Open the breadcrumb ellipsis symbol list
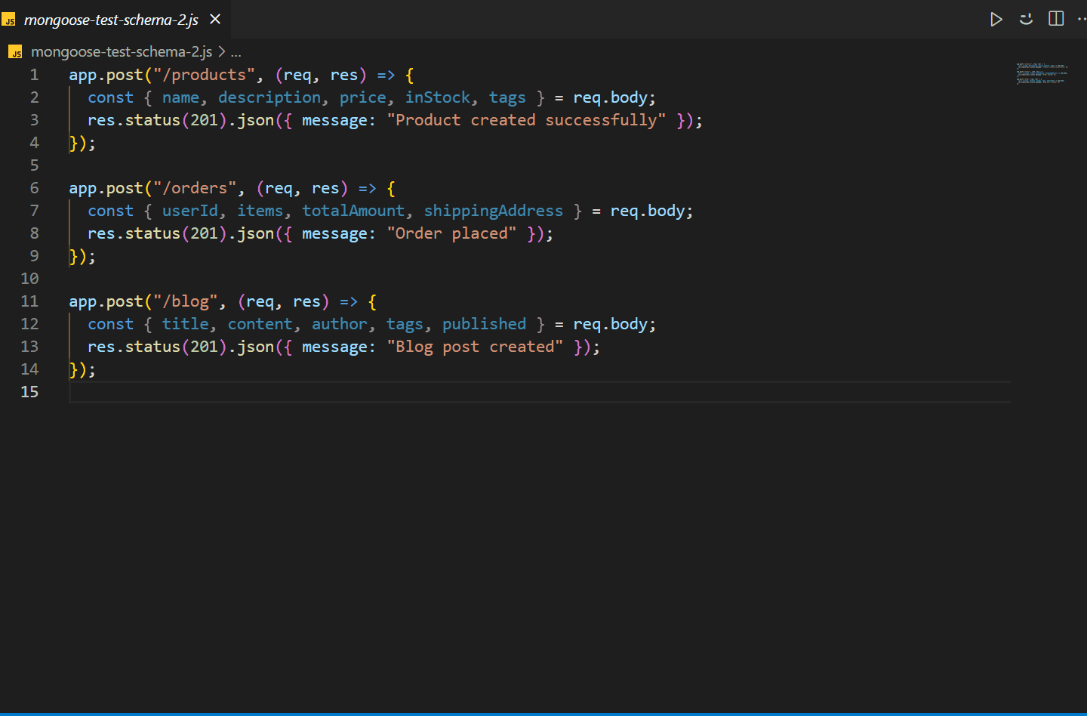Screen dimensions: 1087x716 (236, 52)
